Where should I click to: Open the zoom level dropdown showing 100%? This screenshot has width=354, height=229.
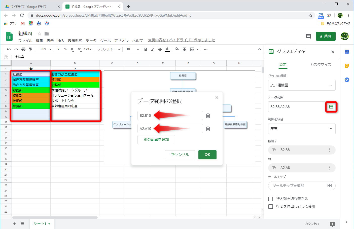pos(45,49)
